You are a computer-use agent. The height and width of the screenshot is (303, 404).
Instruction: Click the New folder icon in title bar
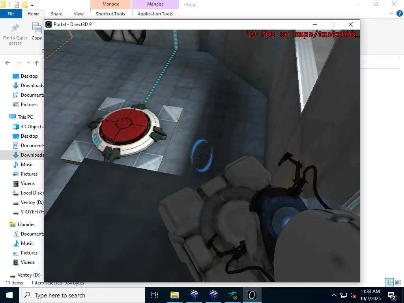coord(25,4)
